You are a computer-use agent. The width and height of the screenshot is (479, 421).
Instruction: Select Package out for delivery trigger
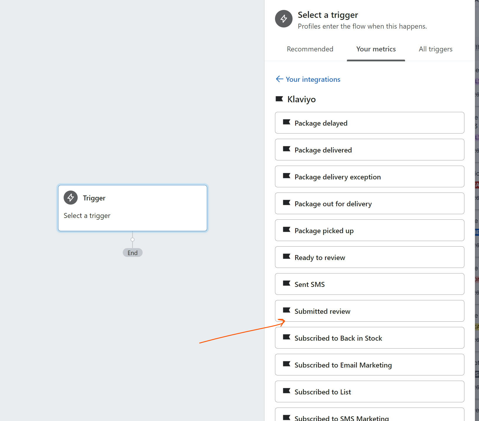369,203
